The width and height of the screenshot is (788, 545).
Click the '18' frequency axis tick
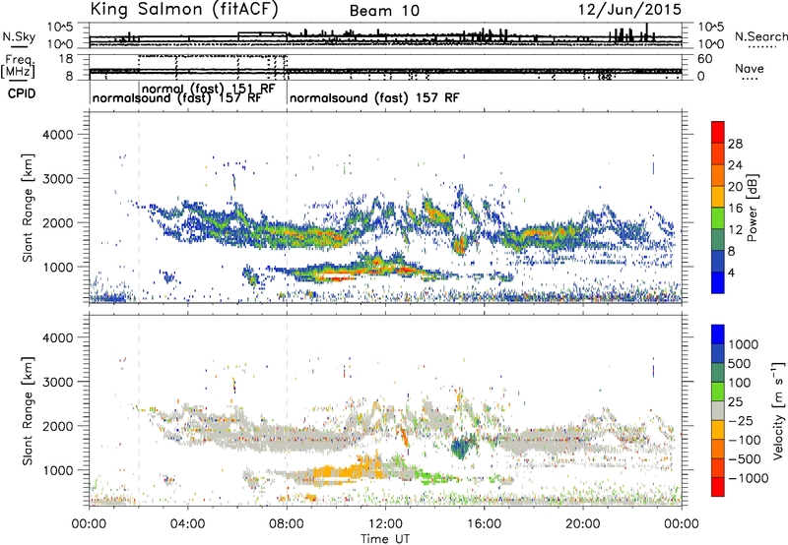(66, 59)
